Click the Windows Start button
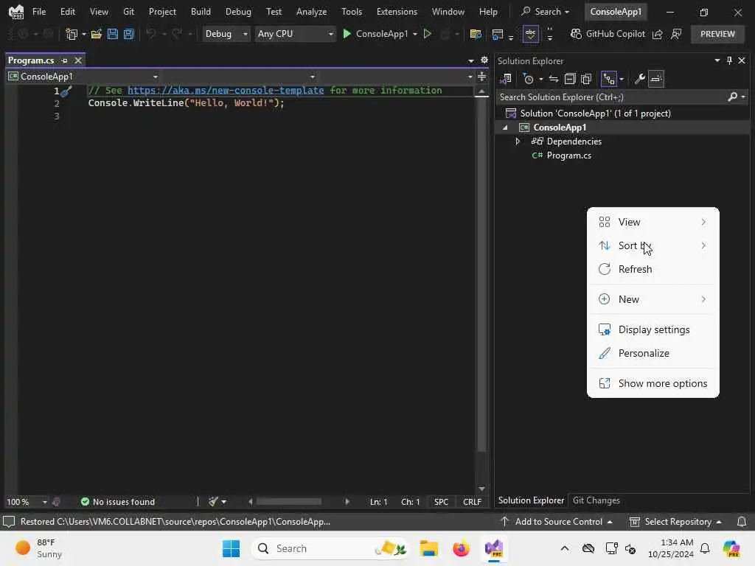The width and height of the screenshot is (755, 566). click(x=231, y=548)
